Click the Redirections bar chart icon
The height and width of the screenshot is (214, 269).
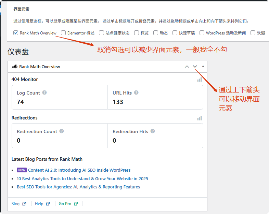point(200,118)
